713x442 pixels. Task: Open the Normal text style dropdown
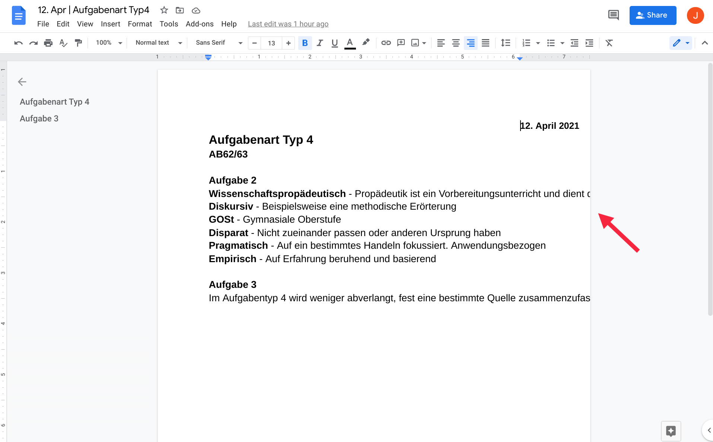(x=159, y=43)
